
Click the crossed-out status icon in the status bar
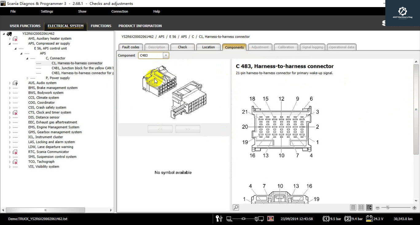click(x=270, y=219)
